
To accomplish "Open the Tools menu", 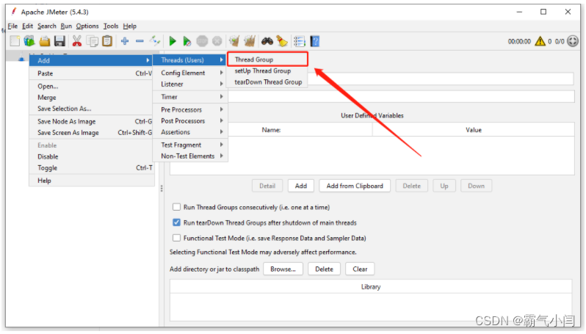I will (x=111, y=26).
